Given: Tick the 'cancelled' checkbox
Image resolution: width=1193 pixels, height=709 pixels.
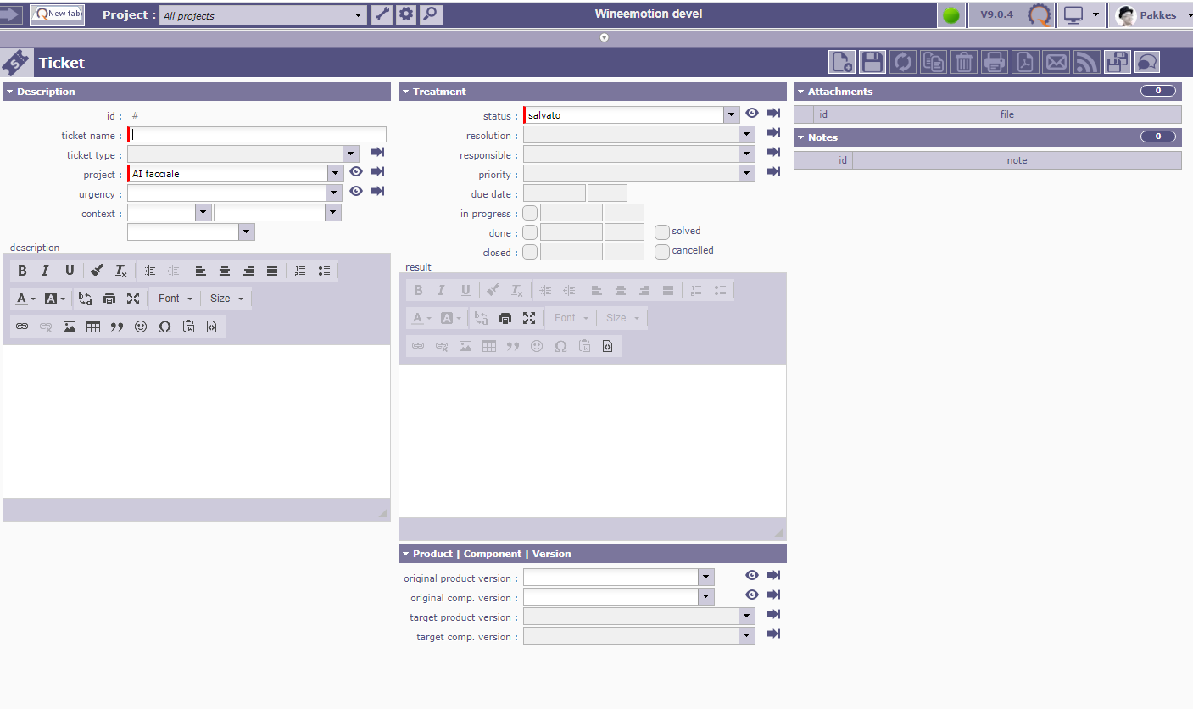Looking at the screenshot, I should click(x=662, y=251).
